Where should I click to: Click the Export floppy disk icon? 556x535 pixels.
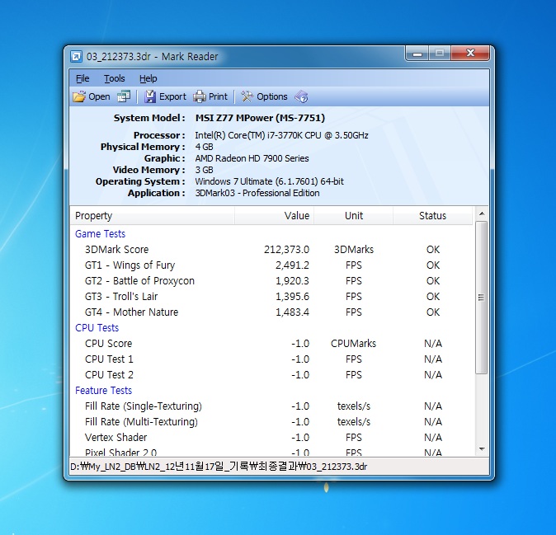(150, 96)
